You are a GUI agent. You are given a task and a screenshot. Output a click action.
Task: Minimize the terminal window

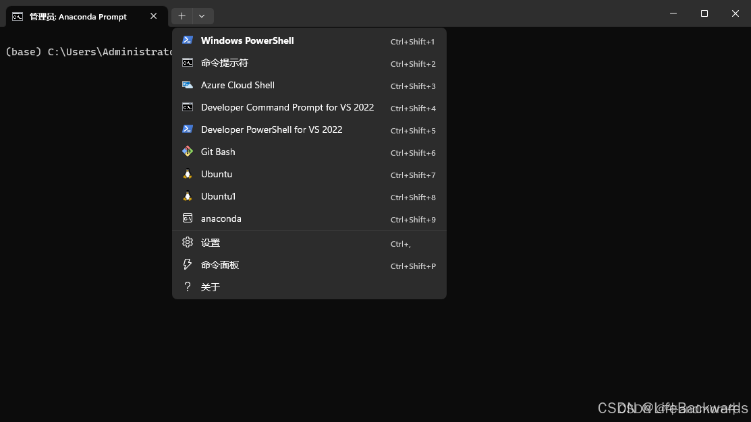pos(673,13)
